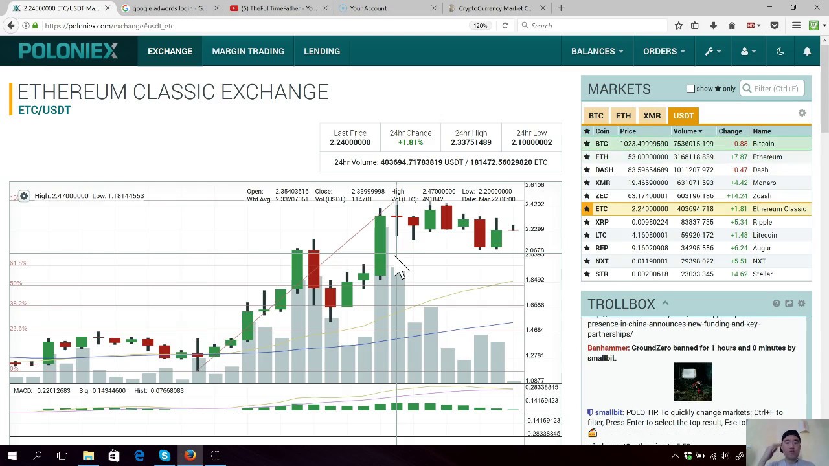Enable show starred only checkbox

pyautogui.click(x=690, y=89)
